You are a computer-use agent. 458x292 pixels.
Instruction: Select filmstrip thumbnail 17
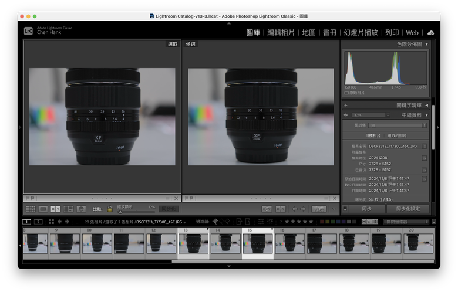(x=322, y=243)
